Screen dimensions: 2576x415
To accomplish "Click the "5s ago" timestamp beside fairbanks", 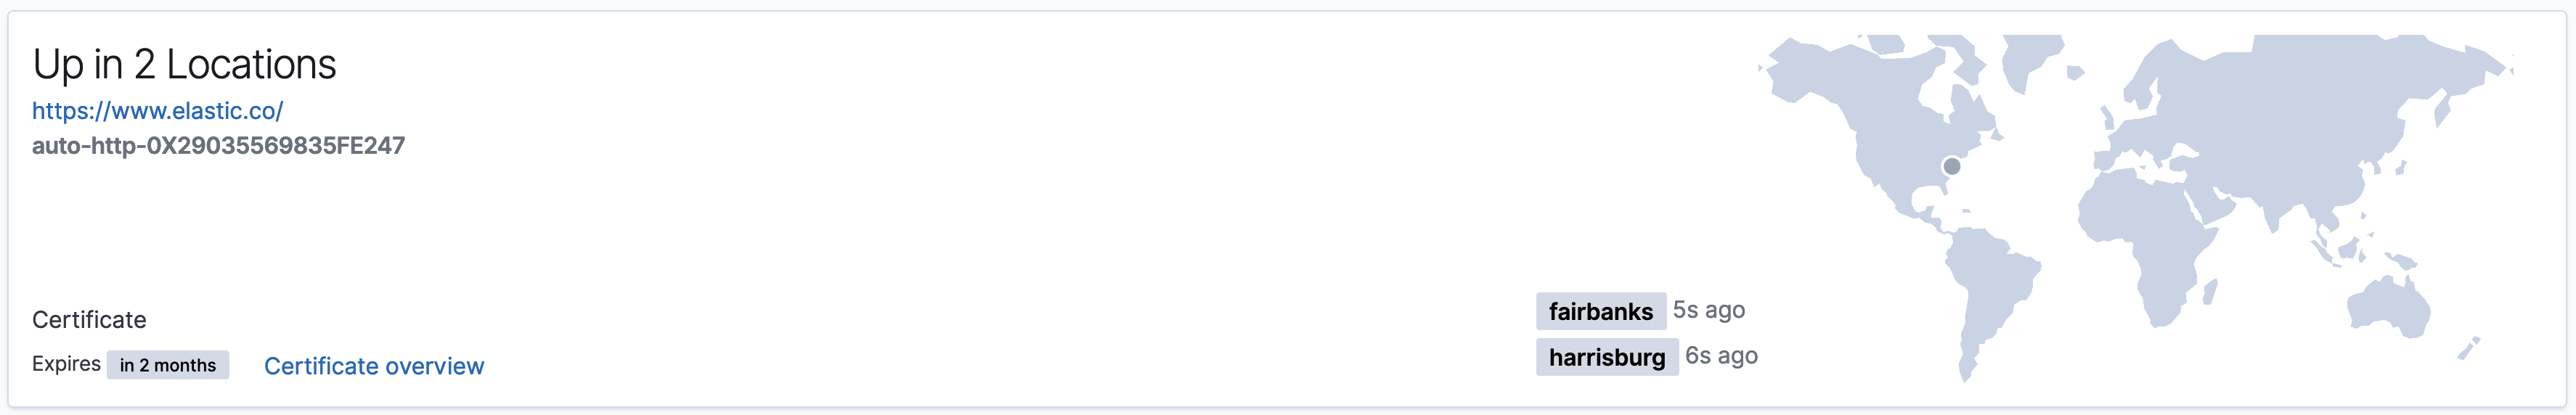I will [1708, 310].
